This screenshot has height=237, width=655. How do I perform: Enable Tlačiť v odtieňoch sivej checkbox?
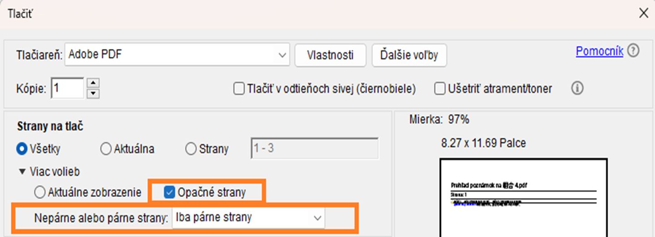[x=238, y=89]
